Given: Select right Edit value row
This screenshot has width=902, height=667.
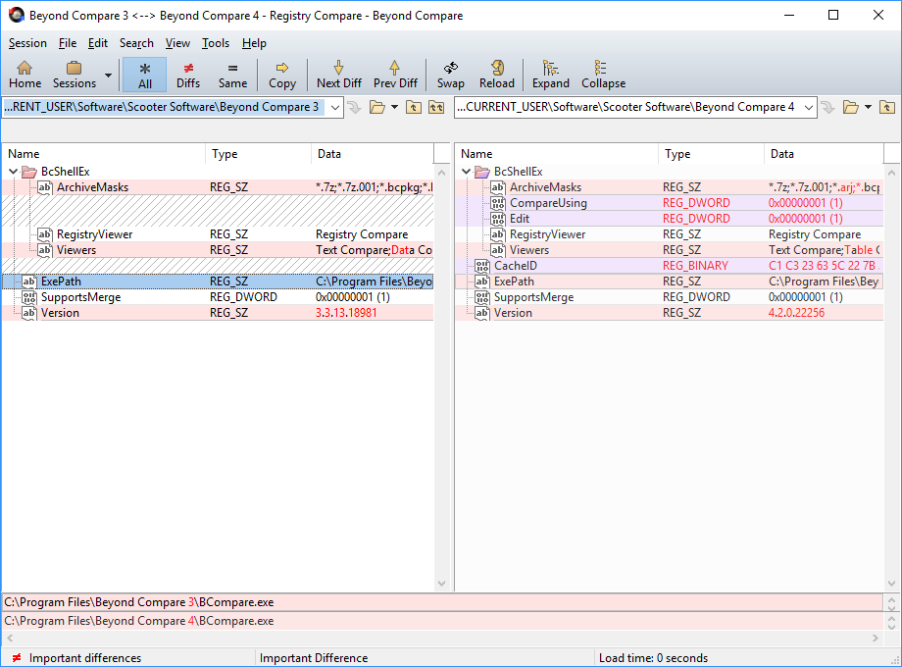Looking at the screenshot, I should (x=670, y=219).
